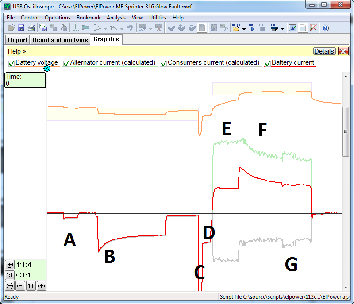354x304 pixels.
Task: Click the save waveform to disk icon
Action: 43,28
